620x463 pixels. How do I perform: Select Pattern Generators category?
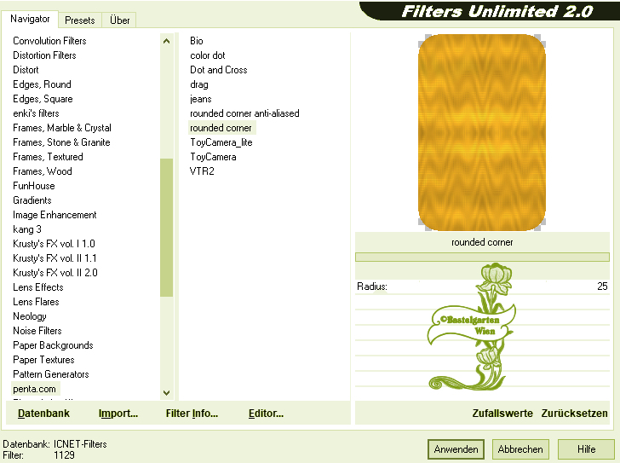click(50, 374)
